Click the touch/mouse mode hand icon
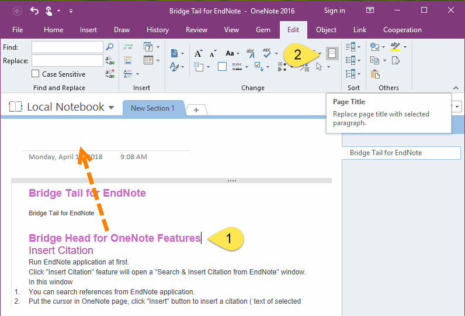Image resolution: width=465 pixels, height=316 pixels. point(48,11)
